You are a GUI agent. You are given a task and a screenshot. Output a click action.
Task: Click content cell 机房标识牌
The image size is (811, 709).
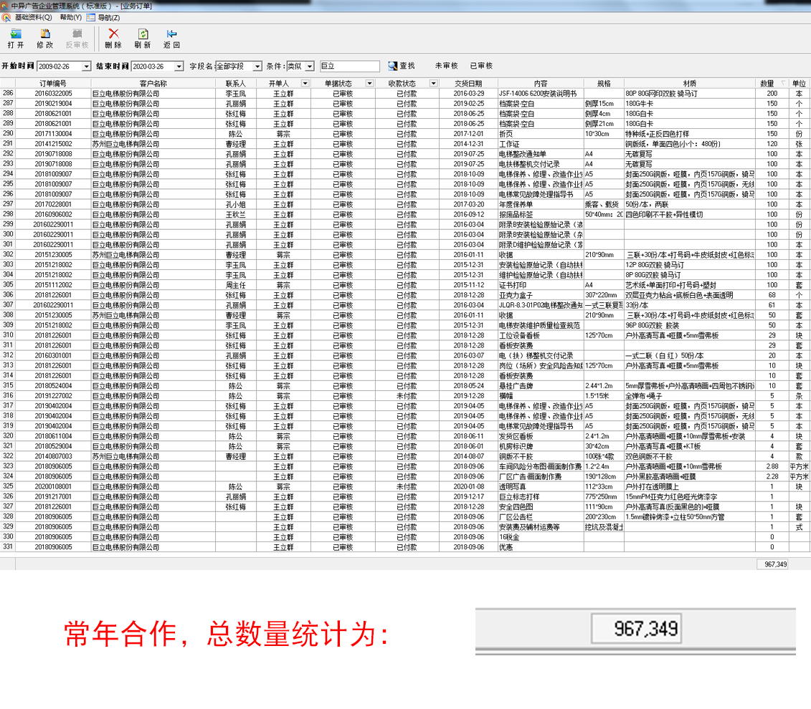click(516, 446)
